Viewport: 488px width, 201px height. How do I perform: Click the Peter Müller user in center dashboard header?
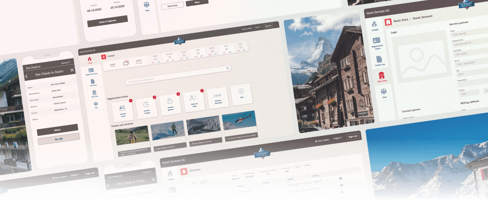click(x=246, y=28)
